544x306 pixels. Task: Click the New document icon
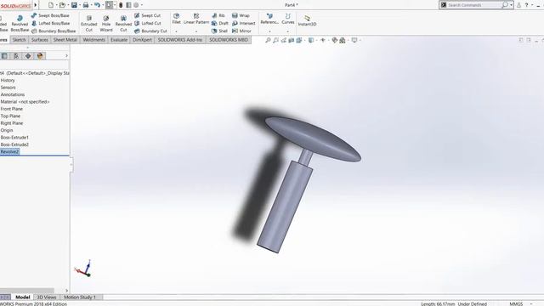tap(51, 5)
